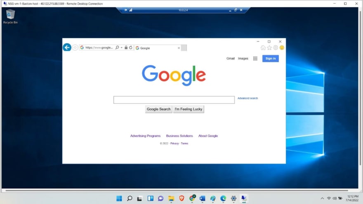This screenshot has width=363, height=204.
Task: Close the 10.0.2.4 remote session bar
Action: coord(241,10)
